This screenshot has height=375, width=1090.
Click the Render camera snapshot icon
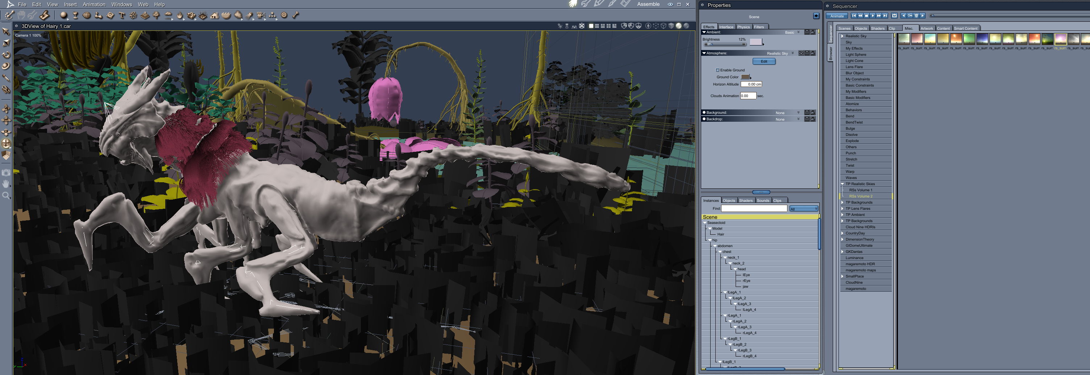point(6,173)
